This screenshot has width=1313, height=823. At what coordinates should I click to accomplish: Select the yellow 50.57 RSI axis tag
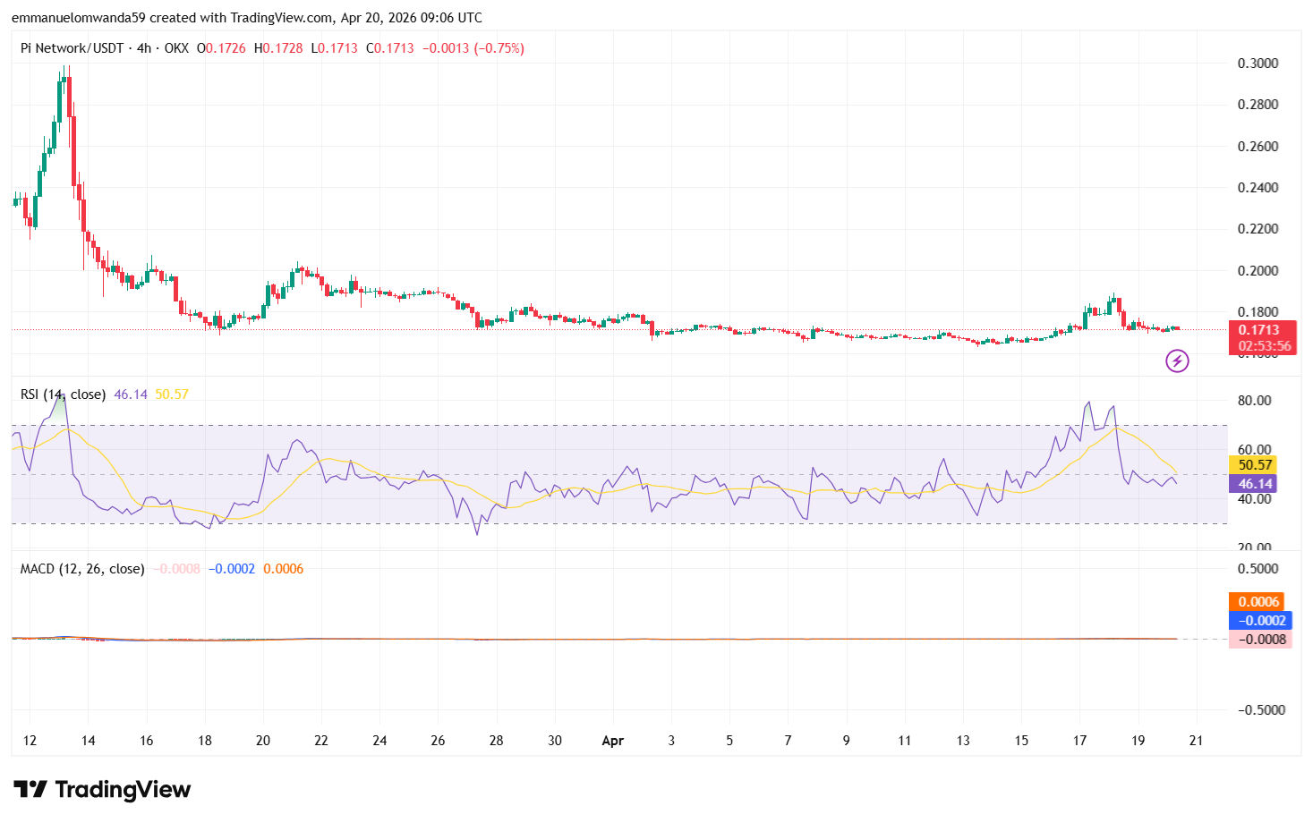coord(1255,465)
